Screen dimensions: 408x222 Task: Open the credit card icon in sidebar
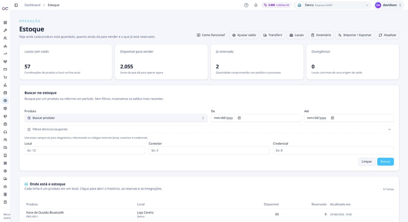pyautogui.click(x=5, y=69)
